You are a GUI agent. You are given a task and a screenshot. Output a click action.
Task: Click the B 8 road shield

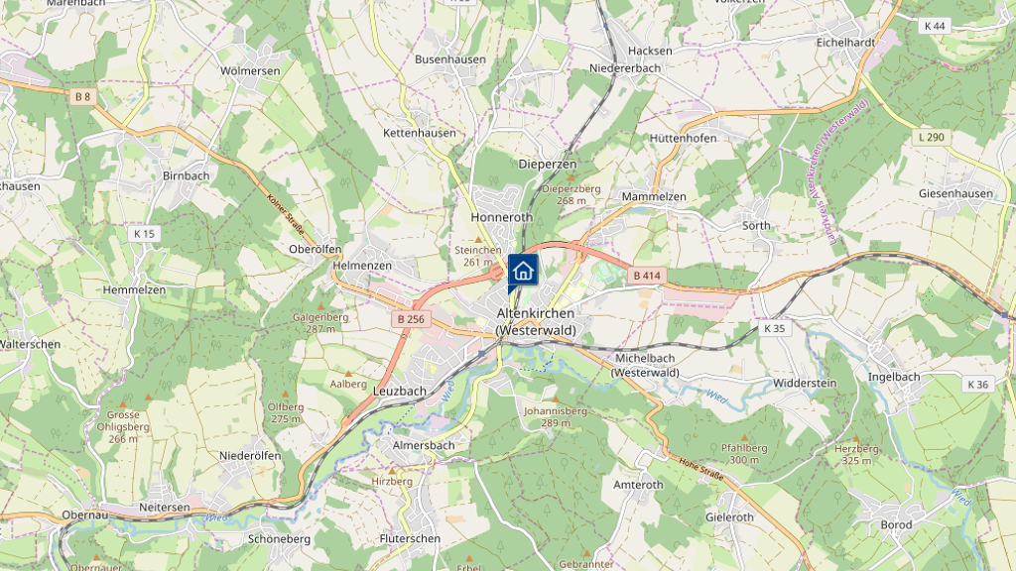[x=83, y=96]
